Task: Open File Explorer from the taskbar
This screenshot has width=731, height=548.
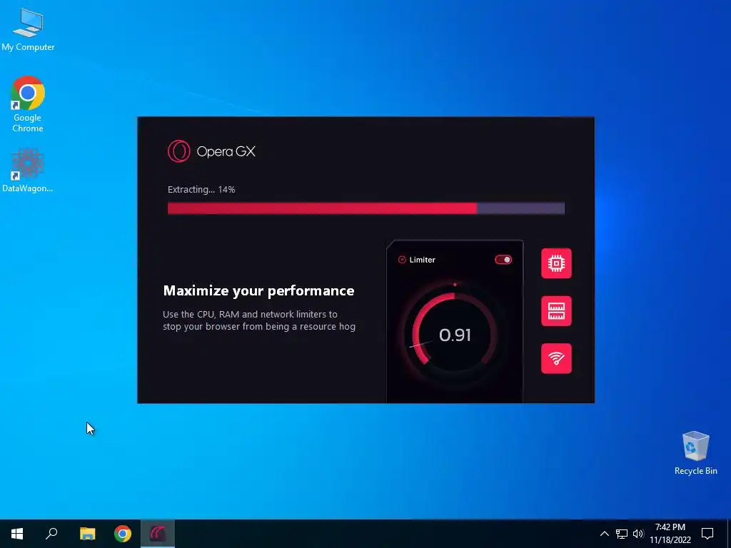Action: pos(87,534)
